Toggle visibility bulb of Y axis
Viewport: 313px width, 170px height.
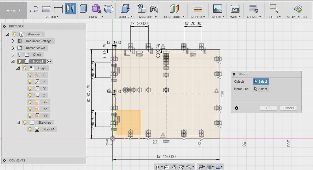tap(30, 89)
